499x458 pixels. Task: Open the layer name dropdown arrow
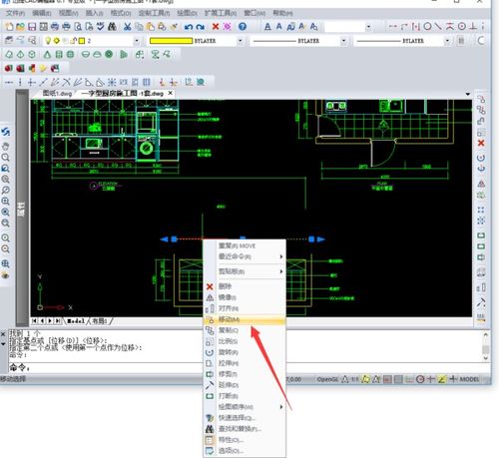pyautogui.click(x=137, y=41)
